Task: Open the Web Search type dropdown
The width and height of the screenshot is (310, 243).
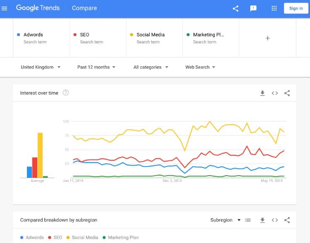Action: pyautogui.click(x=200, y=67)
